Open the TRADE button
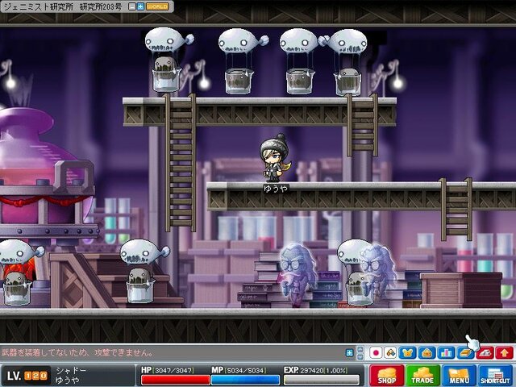516x387 pixels. [422, 376]
